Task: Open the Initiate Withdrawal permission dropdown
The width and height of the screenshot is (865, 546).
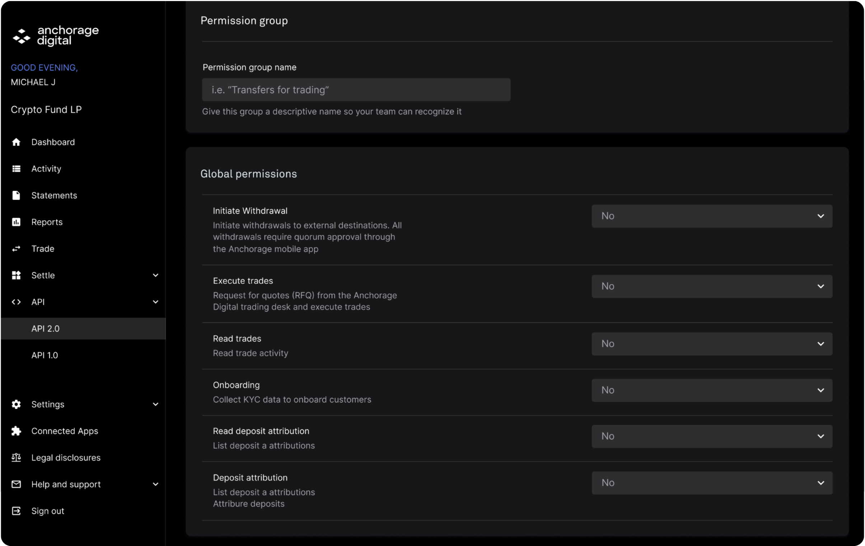Action: point(712,216)
